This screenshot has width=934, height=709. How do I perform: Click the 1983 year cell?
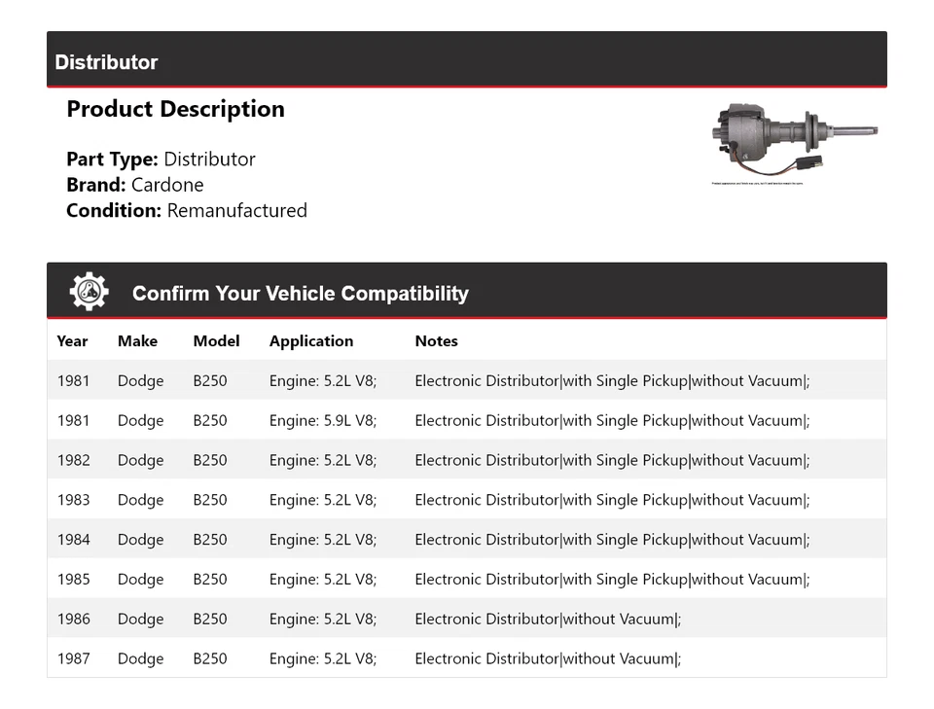(x=73, y=500)
